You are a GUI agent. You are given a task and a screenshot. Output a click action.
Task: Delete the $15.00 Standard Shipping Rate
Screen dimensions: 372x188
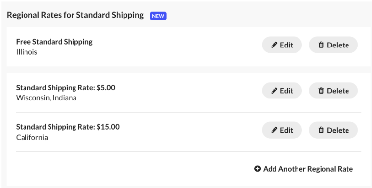click(x=333, y=130)
